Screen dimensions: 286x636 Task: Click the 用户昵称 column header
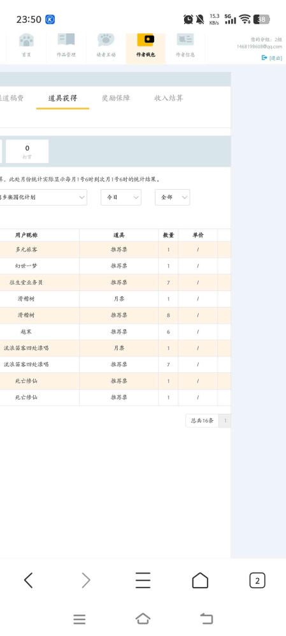[26, 236]
